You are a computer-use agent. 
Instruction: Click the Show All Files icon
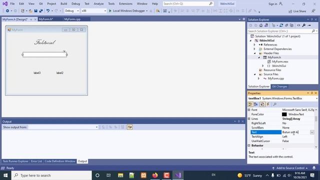[292, 25]
